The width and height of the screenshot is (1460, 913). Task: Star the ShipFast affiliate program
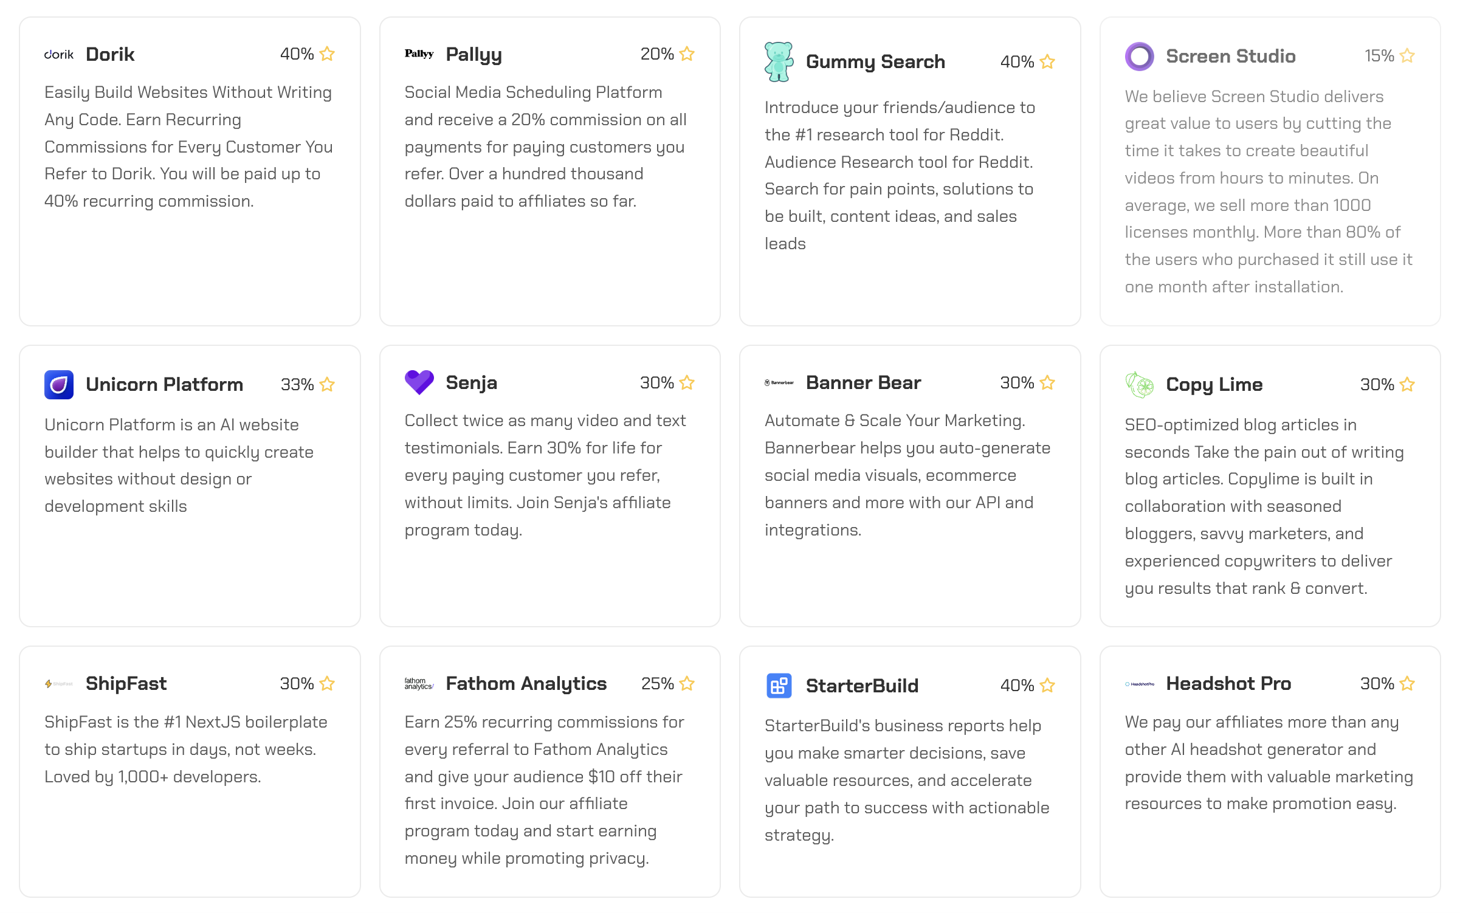point(327,683)
